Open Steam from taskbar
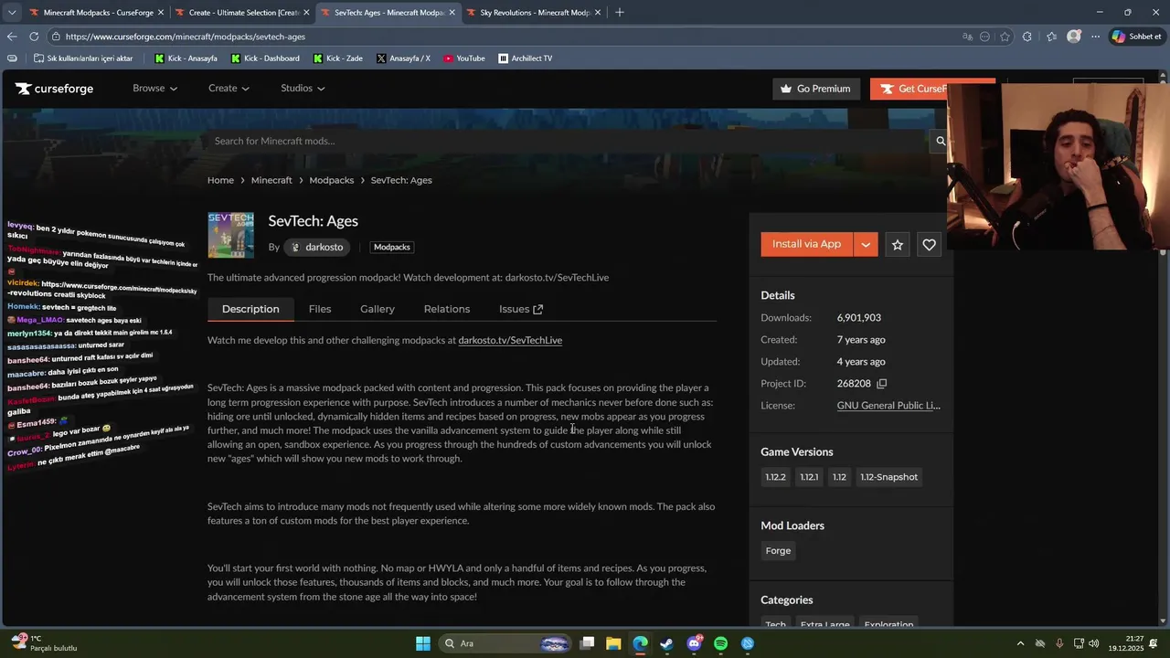1170x658 pixels. point(666,643)
